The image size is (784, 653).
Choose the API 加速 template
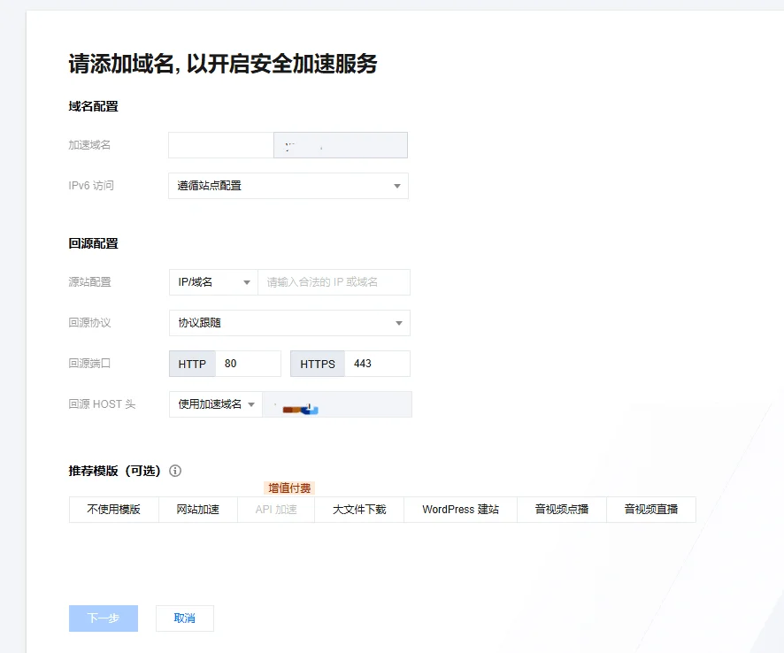pyautogui.click(x=276, y=510)
